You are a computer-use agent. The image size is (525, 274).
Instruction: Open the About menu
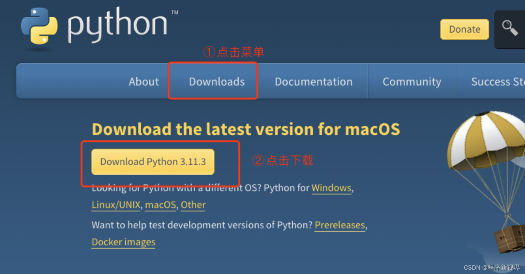coord(144,82)
